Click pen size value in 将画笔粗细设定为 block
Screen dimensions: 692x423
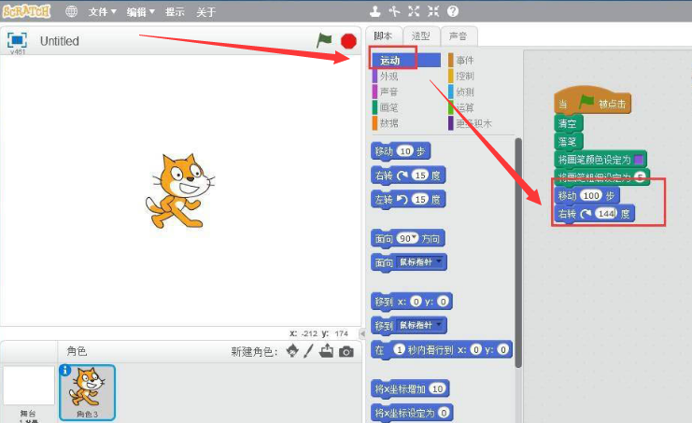640,177
